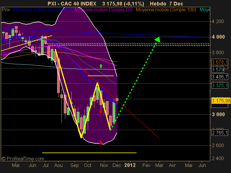Click the white '3 486,7' price tag
231x173 pixels.
pyautogui.click(x=220, y=77)
